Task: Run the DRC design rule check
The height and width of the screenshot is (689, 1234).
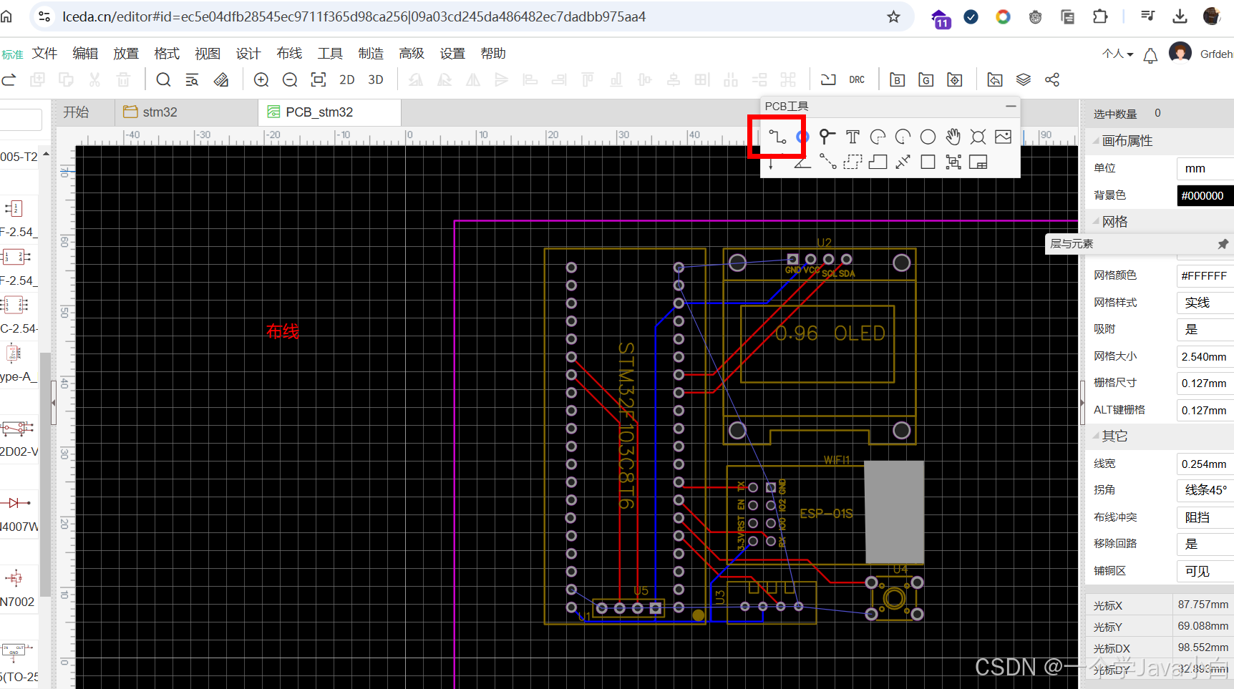Action: coord(857,80)
